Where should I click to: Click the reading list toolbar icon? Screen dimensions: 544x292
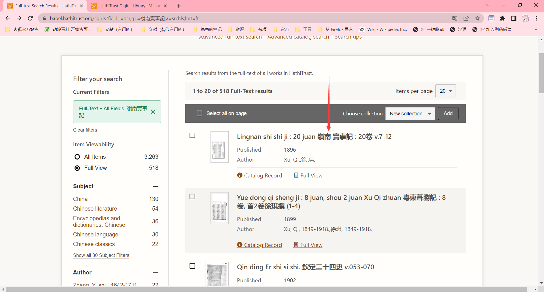491,18
